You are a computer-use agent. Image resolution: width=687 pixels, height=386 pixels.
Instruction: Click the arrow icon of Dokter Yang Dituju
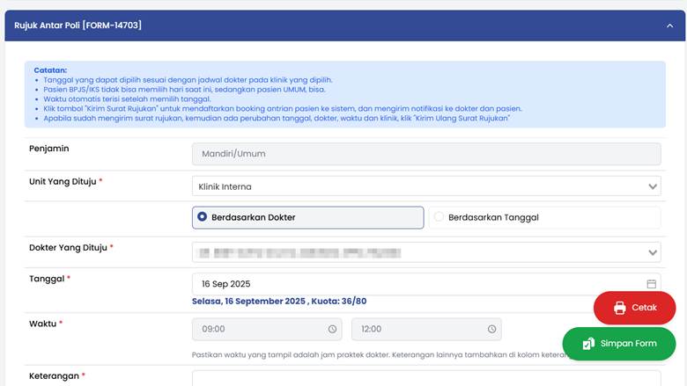653,253
